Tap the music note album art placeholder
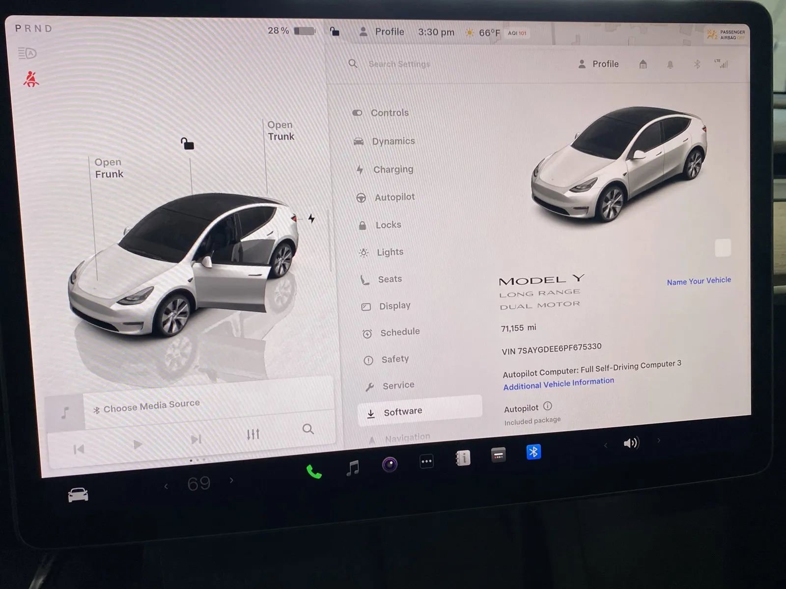Viewport: 786px width, 589px height. click(x=65, y=413)
